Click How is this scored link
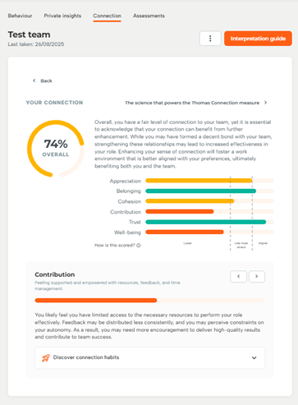The width and height of the screenshot is (298, 405). (x=115, y=246)
